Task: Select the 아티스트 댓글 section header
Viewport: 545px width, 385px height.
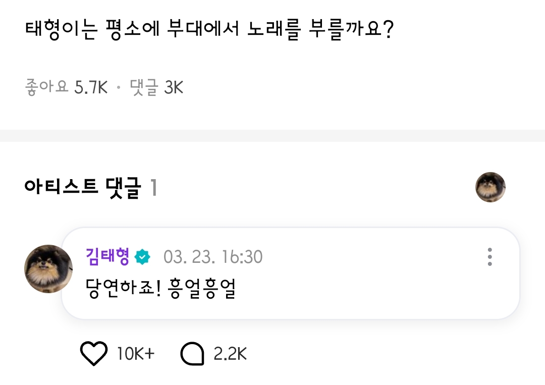Action: pos(82,188)
